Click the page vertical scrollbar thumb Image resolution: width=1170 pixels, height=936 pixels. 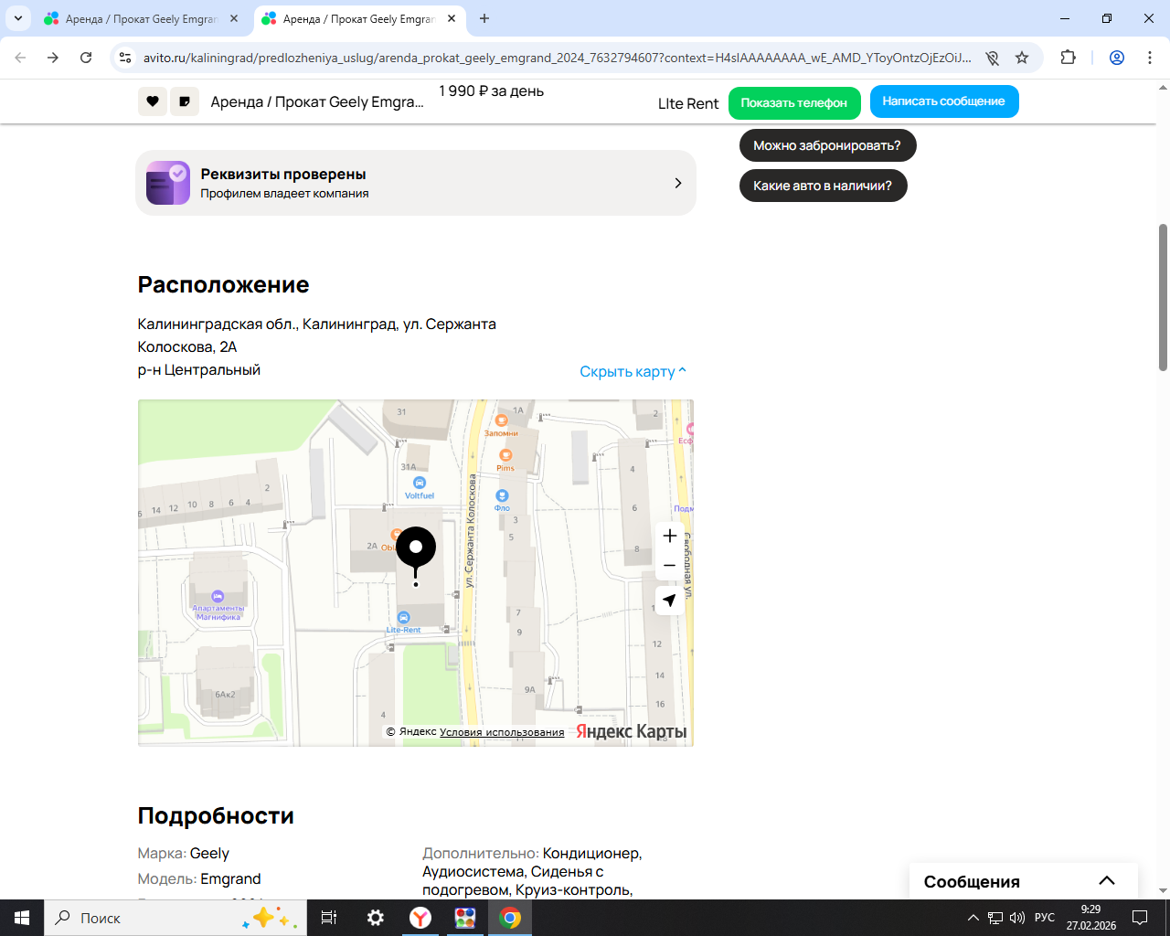pyautogui.click(x=1163, y=297)
